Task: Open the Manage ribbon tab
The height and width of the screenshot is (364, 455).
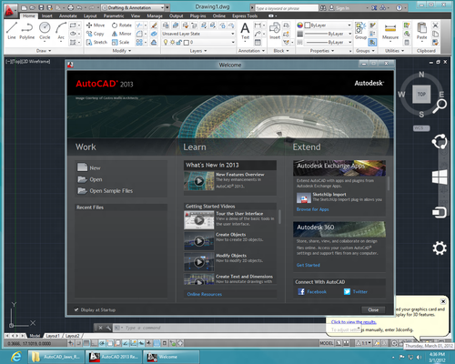Action: pos(155,15)
